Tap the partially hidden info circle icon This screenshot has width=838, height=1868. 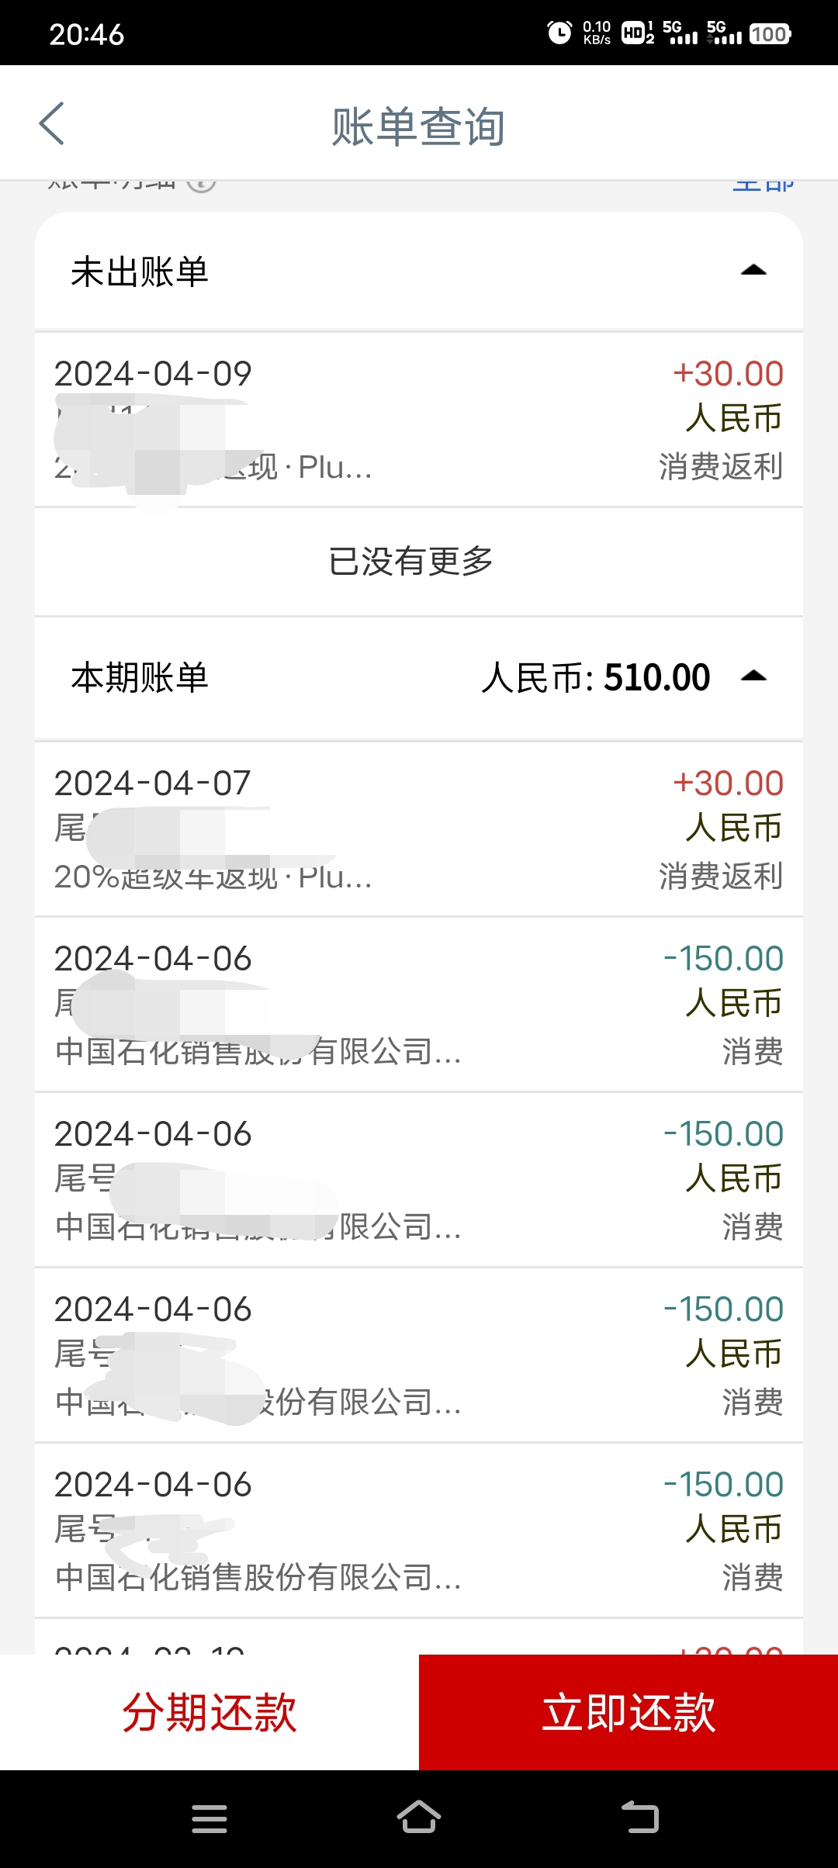click(201, 184)
